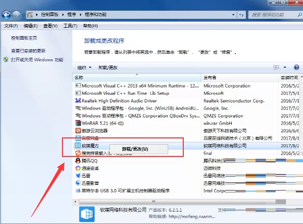The image size is (303, 224).
Task: Expand the view options dropdown arrow
Action: point(285,67)
